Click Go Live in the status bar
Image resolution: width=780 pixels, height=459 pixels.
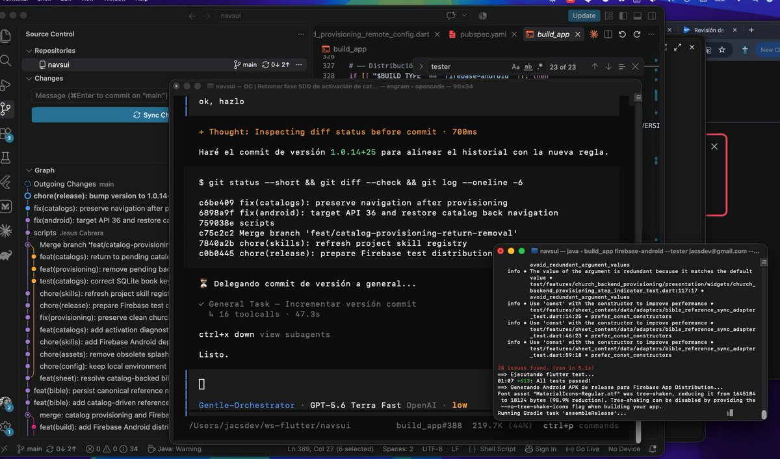[583, 449]
